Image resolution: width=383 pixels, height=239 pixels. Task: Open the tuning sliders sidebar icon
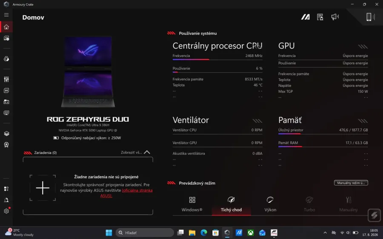coord(6,80)
